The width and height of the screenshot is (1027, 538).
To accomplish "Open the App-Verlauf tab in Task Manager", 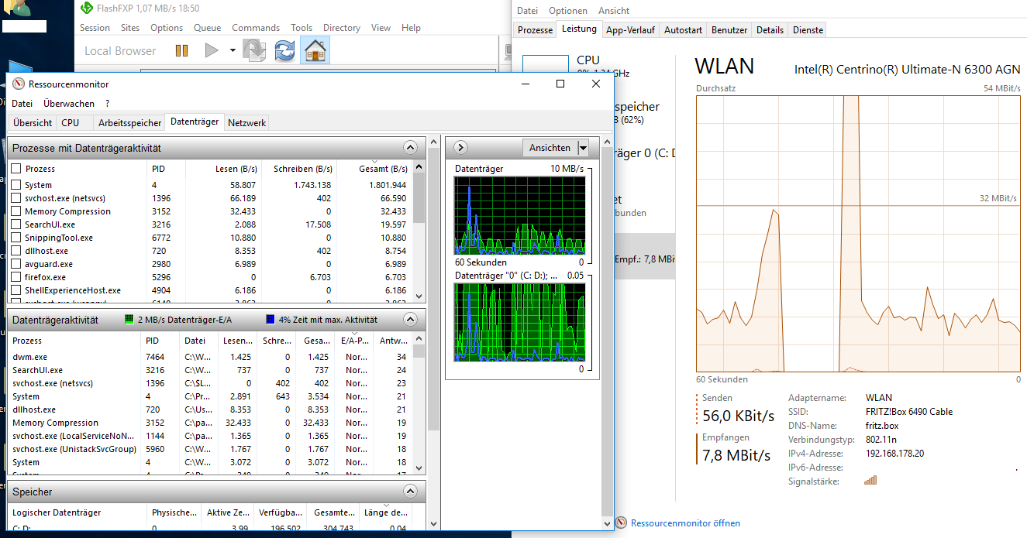I will 630,30.
